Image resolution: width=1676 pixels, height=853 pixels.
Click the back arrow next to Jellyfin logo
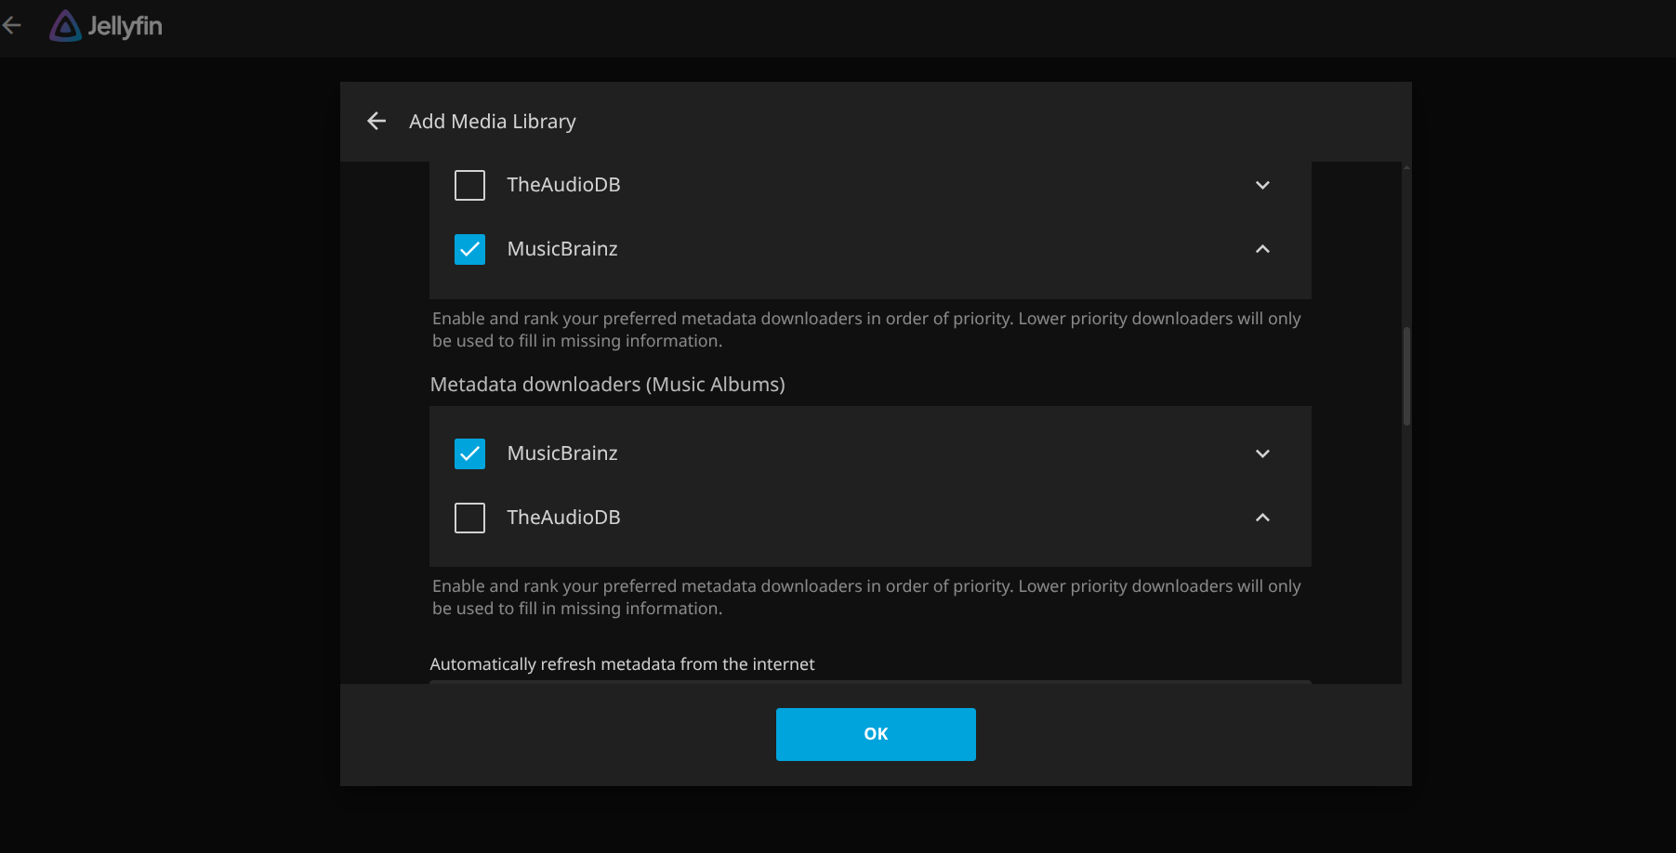pos(12,26)
